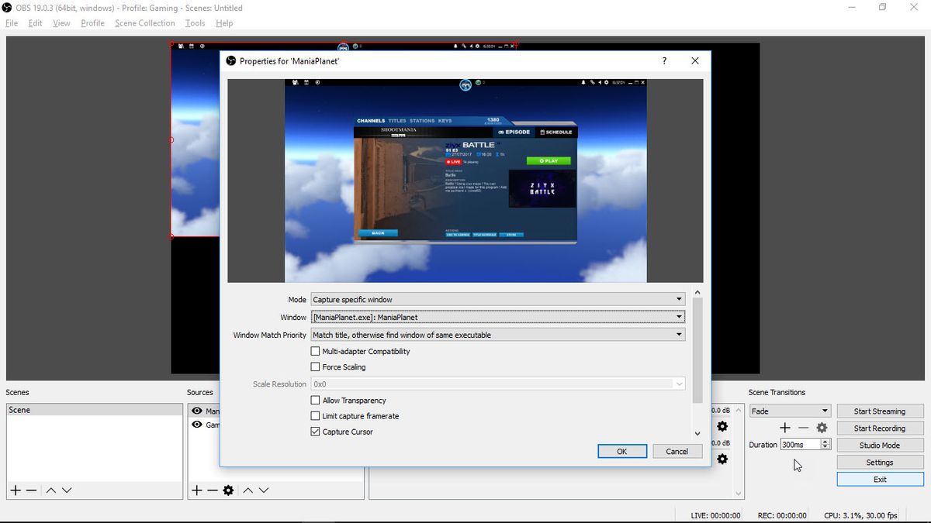Click inside the Duration 300ms field
The image size is (931, 523).
coord(799,444)
